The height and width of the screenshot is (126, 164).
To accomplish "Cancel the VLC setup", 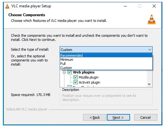I will coord(146,117).
